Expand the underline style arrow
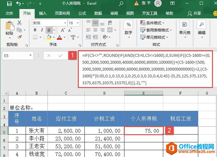Image resolution: width=217 pixels, height=157 pixels. point(54,30)
